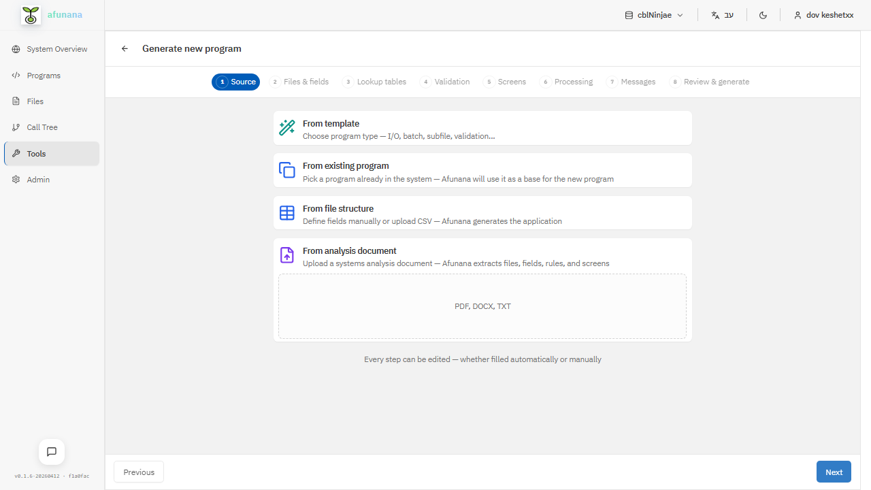
Task: Click the PDF, DOCX, TXT upload dropzone
Action: click(x=482, y=306)
